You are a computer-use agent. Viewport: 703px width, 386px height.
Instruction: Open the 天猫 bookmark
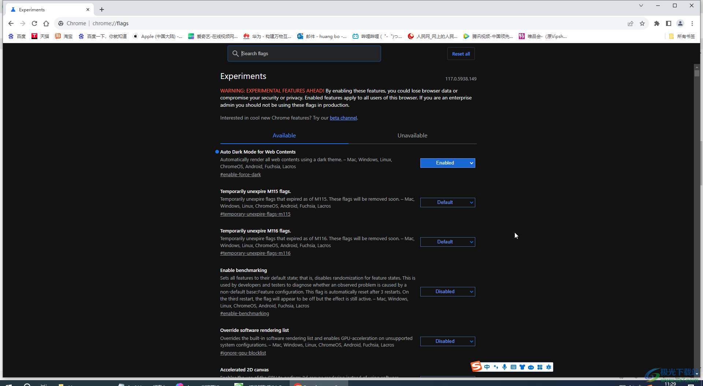[41, 36]
